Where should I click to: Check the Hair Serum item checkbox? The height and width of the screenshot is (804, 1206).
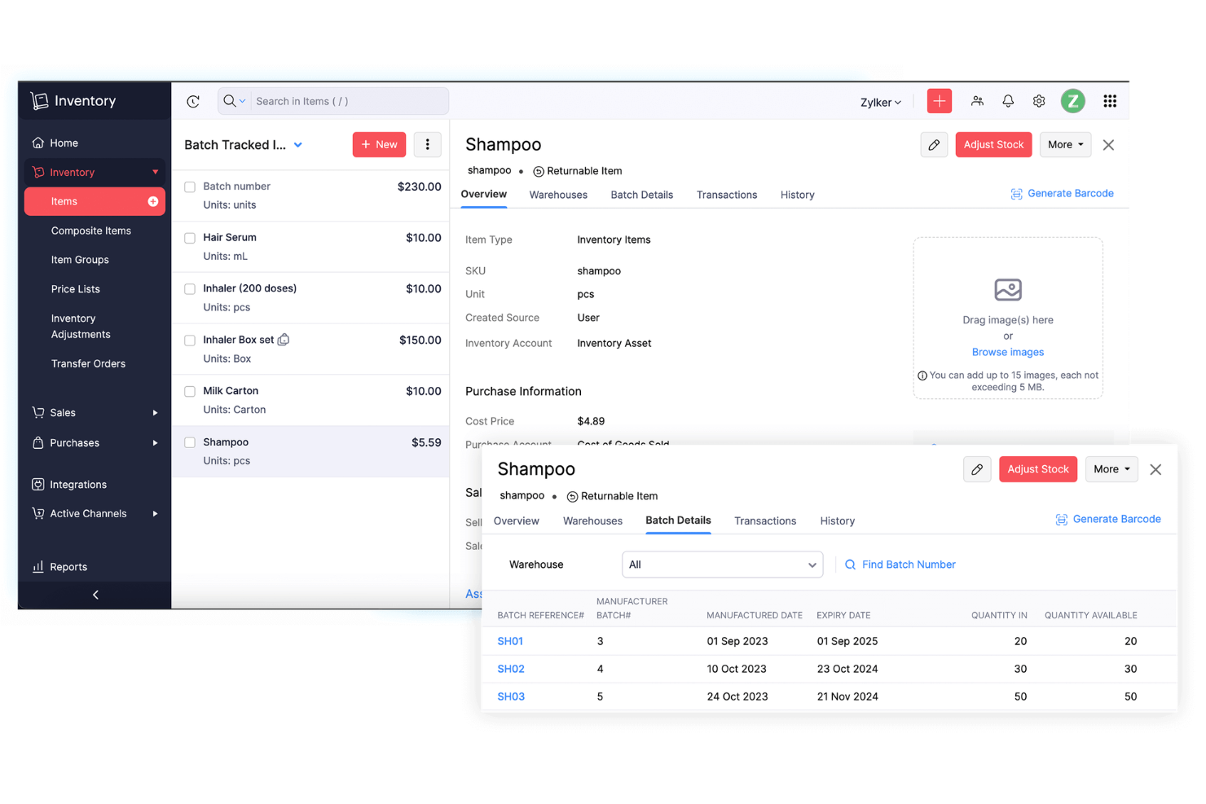[x=190, y=237]
